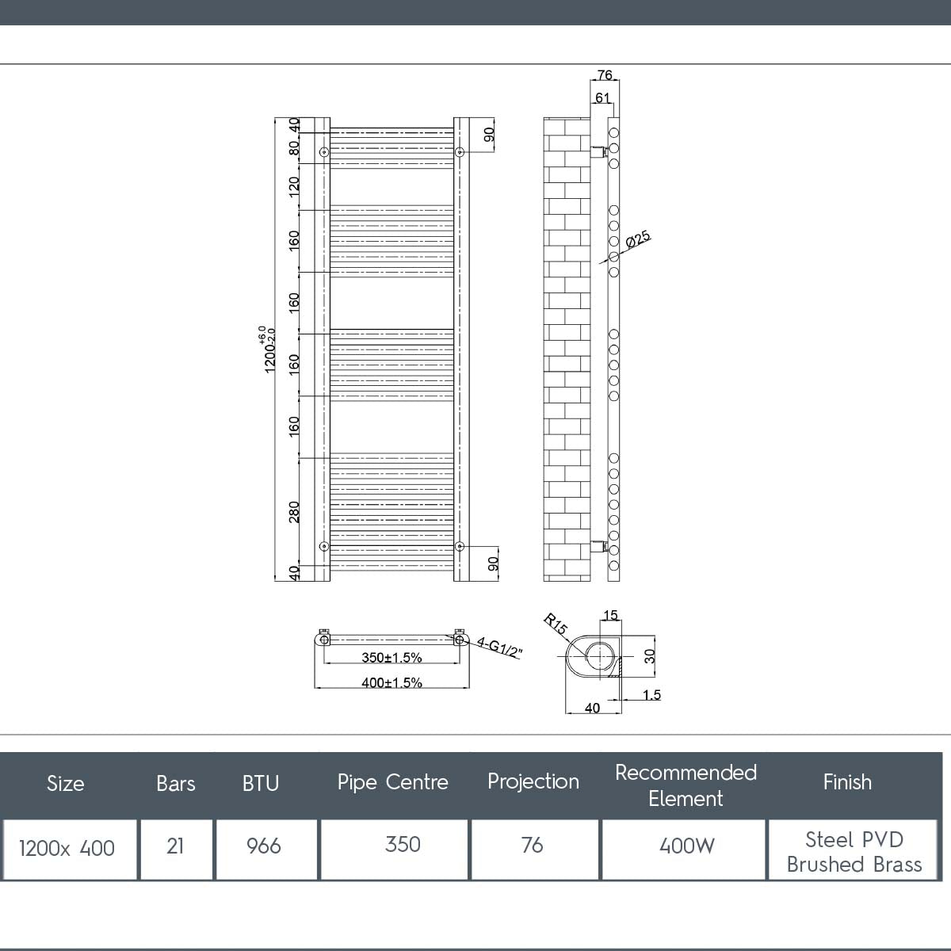
Task: Click the "Projection" column header
Action: pyautogui.click(x=533, y=783)
